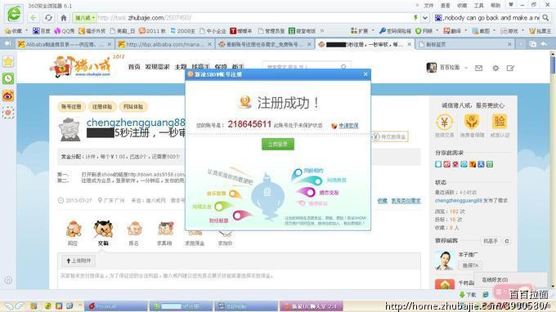Close the 注册成功 registration dialog
This screenshot has width=556, height=312.
365,74
